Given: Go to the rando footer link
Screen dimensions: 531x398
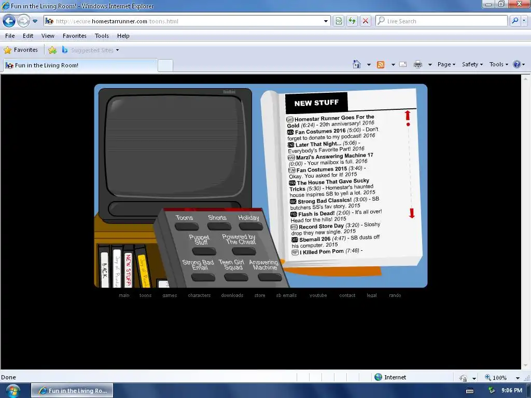Looking at the screenshot, I should point(395,295).
